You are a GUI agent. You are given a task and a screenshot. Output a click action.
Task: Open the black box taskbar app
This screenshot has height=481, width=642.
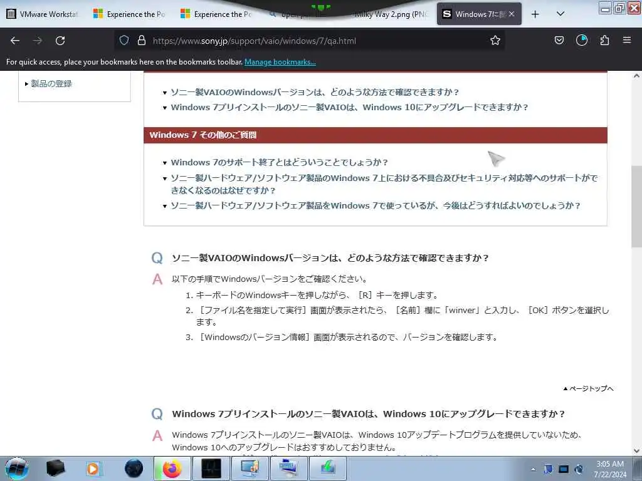(x=56, y=468)
